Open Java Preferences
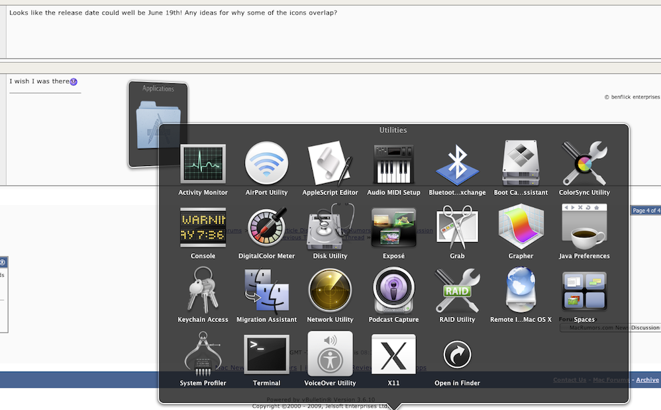Screen dimensions: 661x410 pyautogui.click(x=584, y=227)
